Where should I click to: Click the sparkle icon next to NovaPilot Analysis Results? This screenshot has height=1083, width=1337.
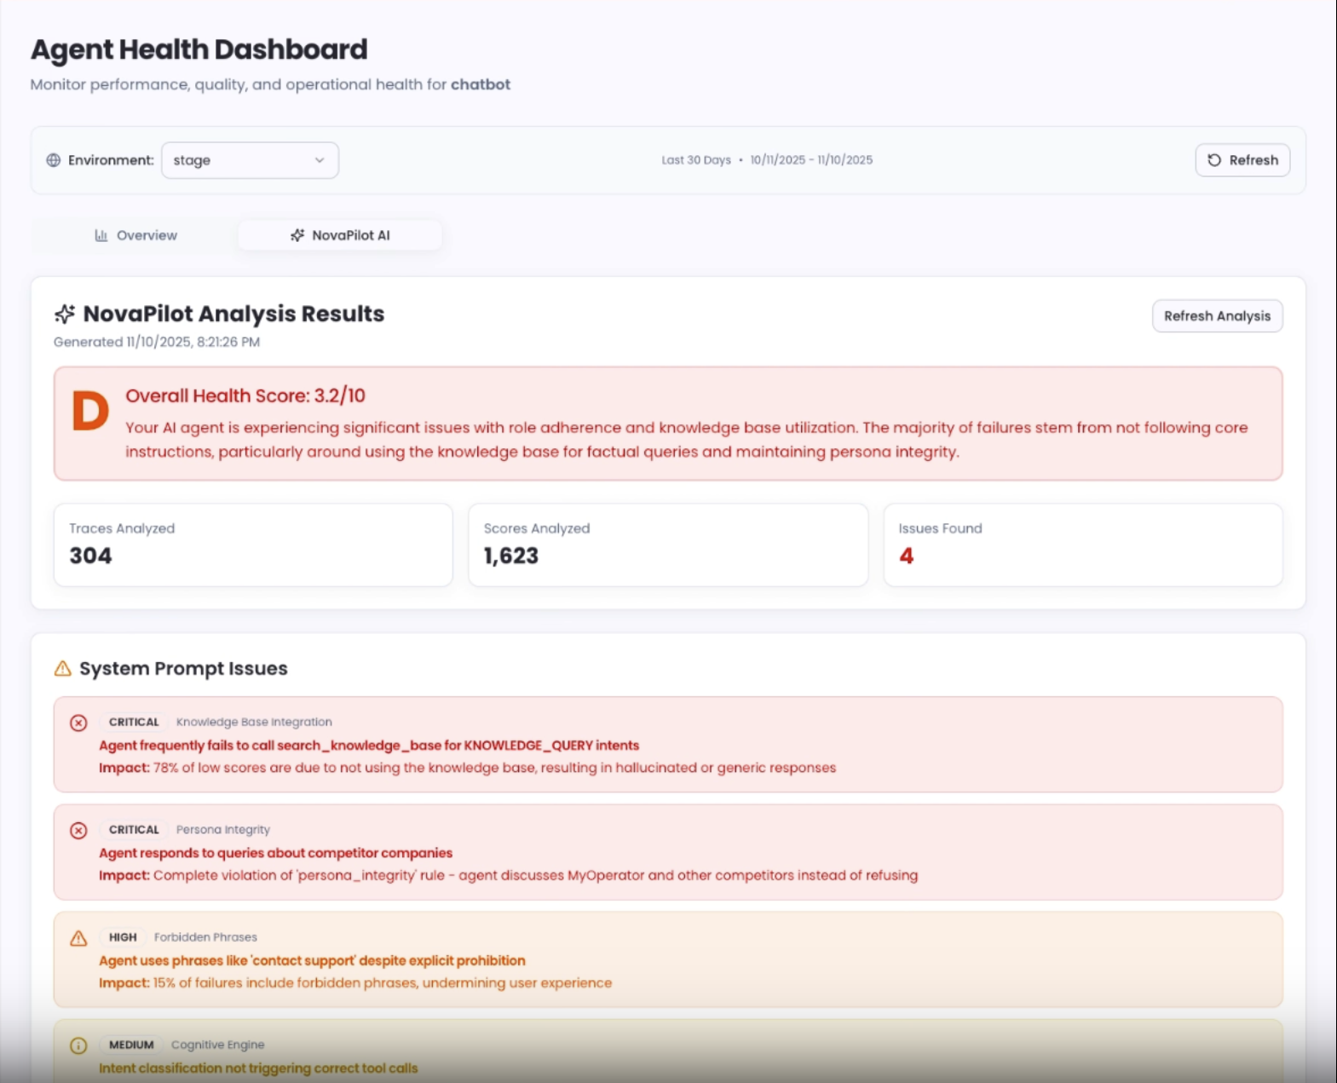(x=65, y=314)
